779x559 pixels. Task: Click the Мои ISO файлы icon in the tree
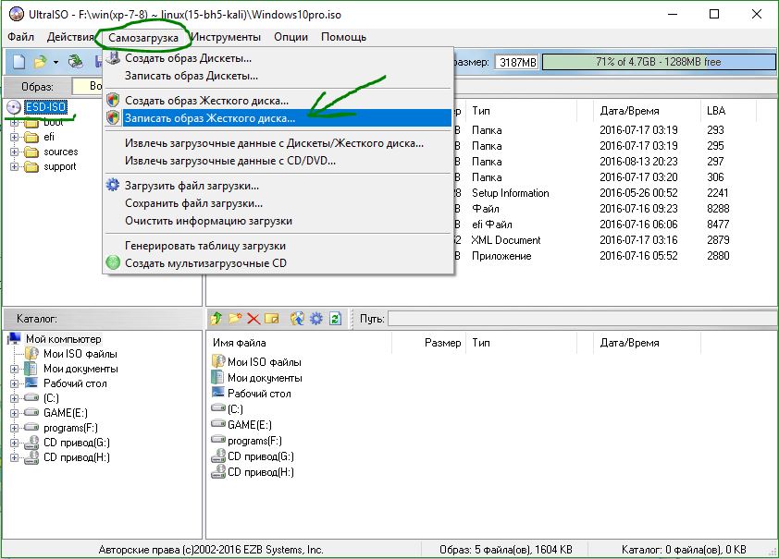pos(31,354)
